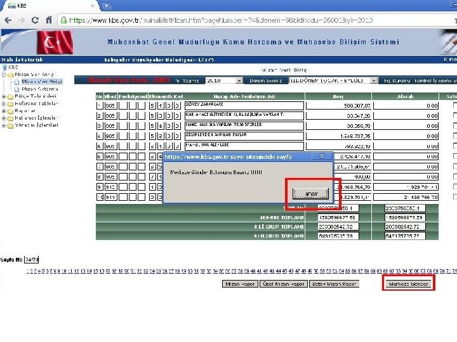
Task: Close the kbs.gov.tr alert dialog with X
Action: click(322, 156)
